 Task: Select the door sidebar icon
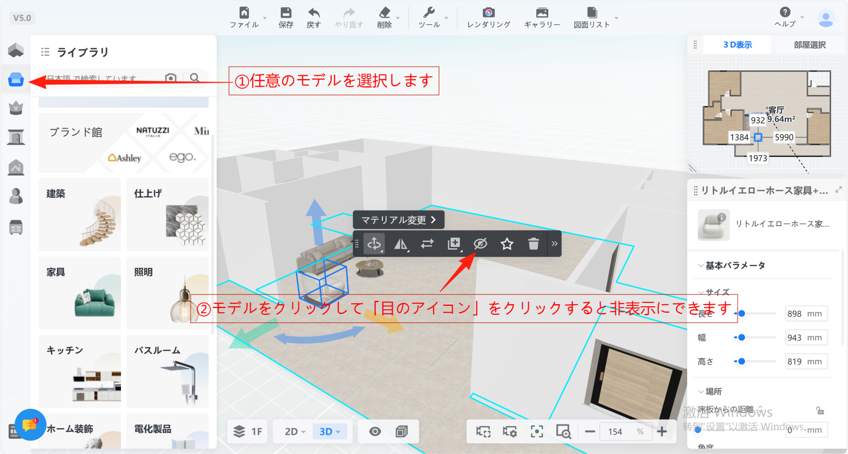point(16,137)
